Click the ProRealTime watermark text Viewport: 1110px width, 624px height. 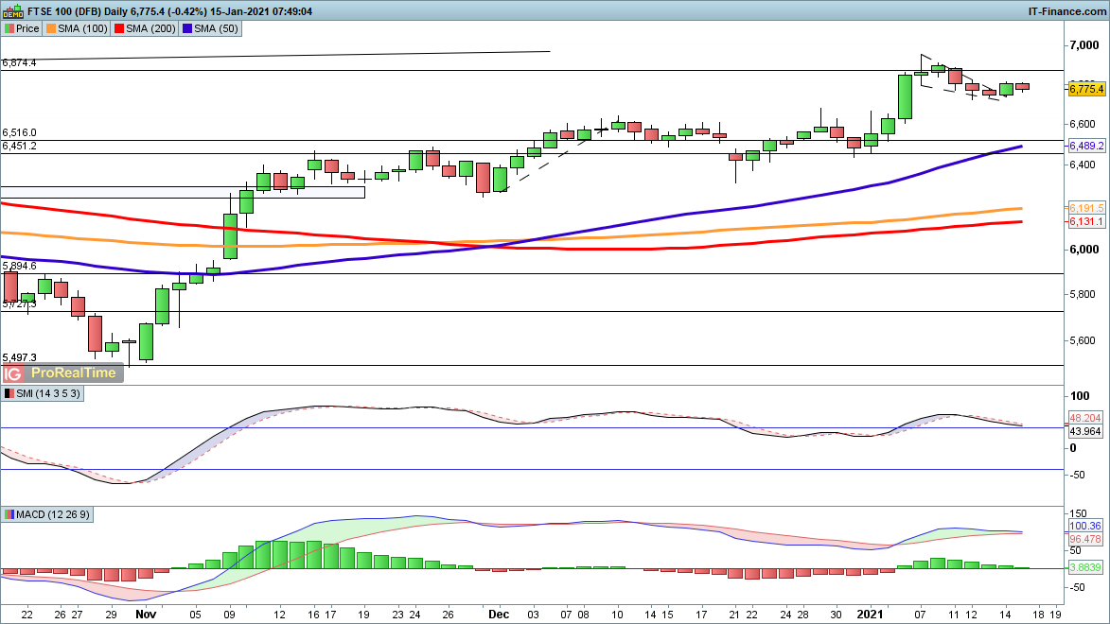(74, 373)
